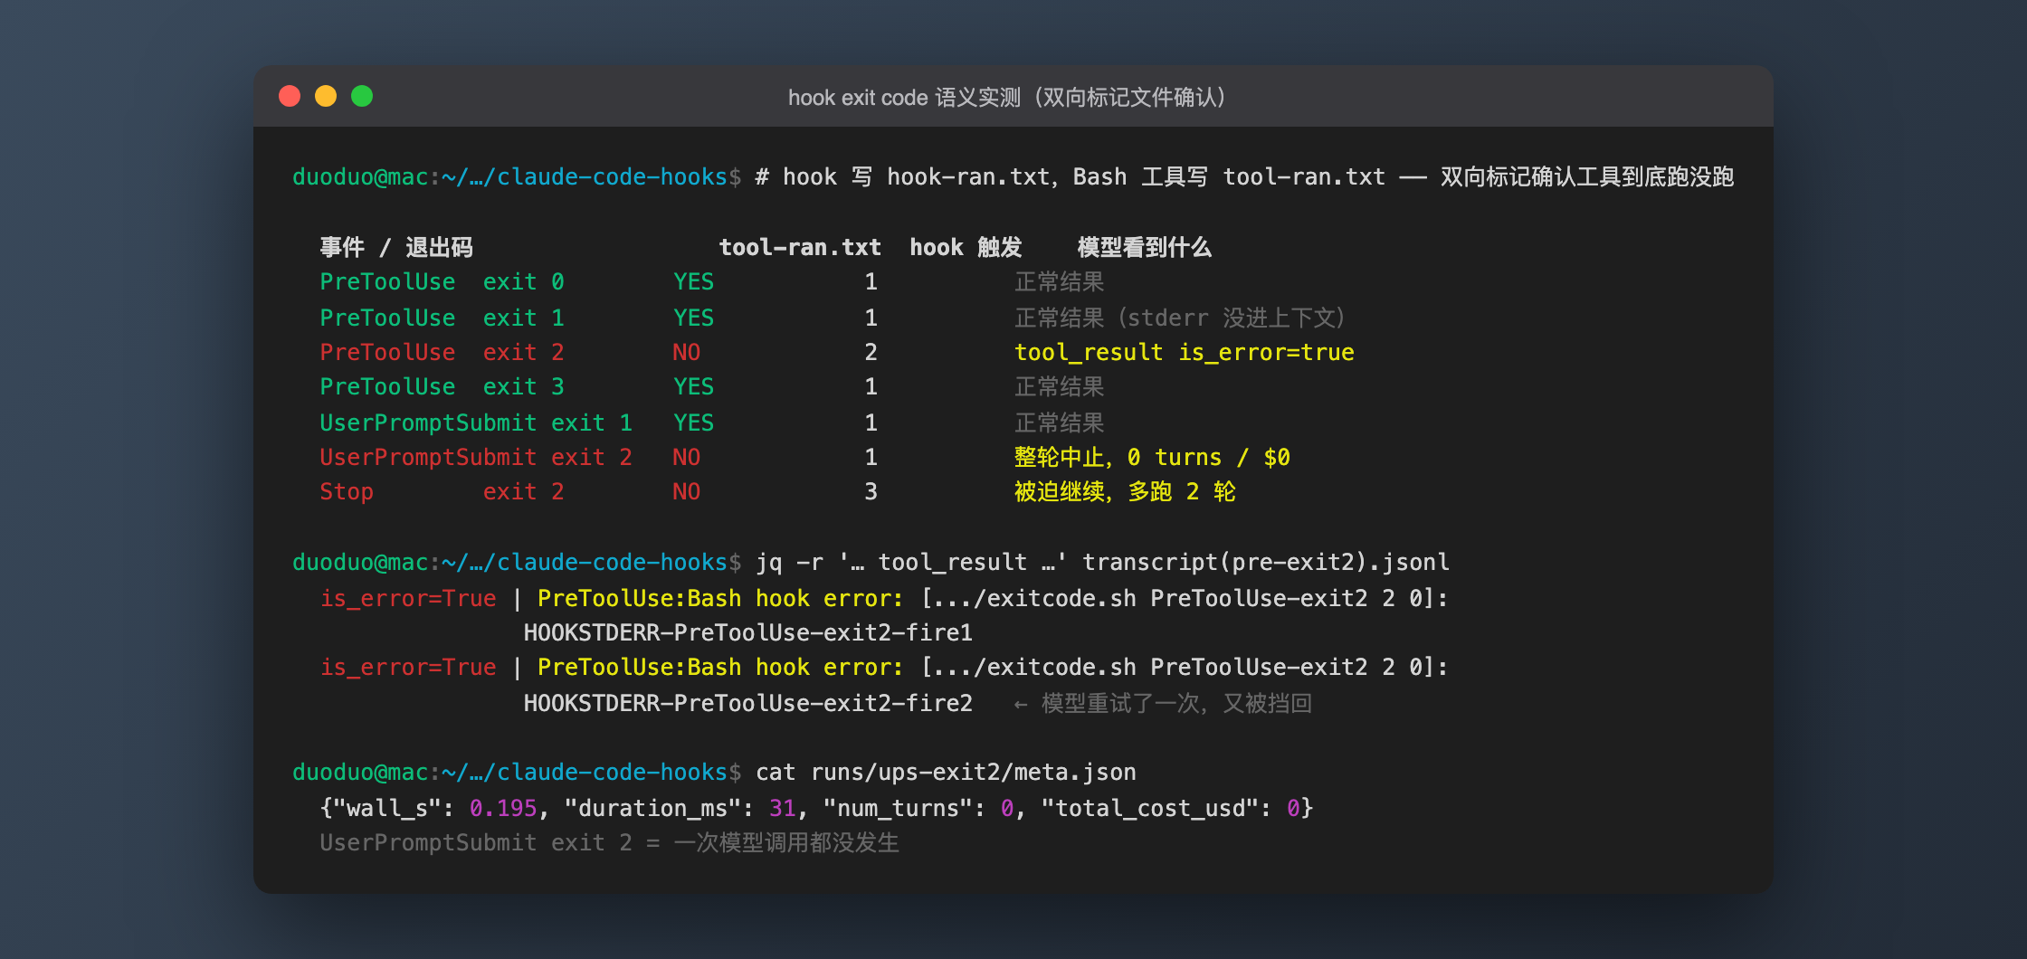2027x959 pixels.
Task: Click NO in the Stop exit 2 row
Action: [x=686, y=491]
